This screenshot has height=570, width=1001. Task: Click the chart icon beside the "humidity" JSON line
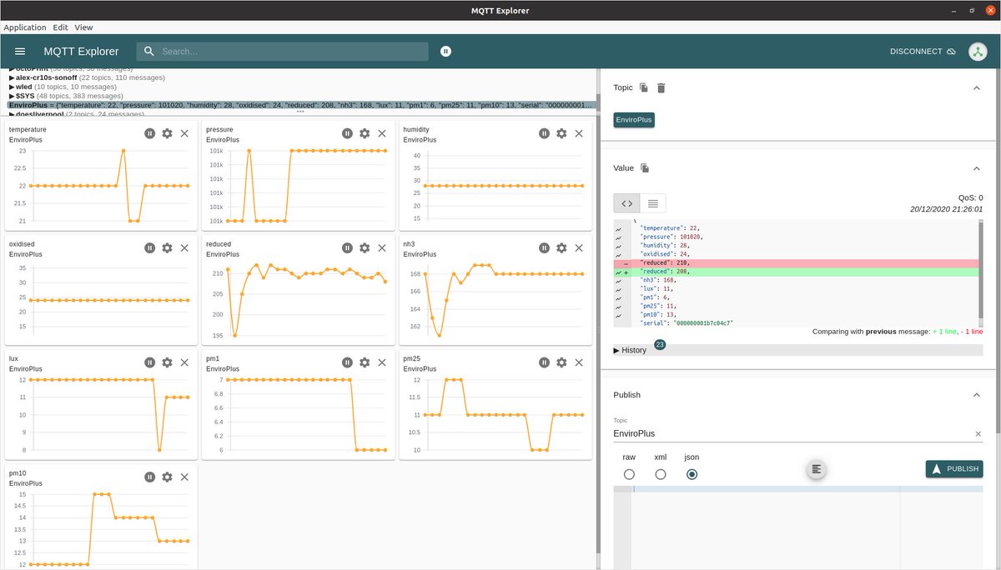pyautogui.click(x=618, y=246)
